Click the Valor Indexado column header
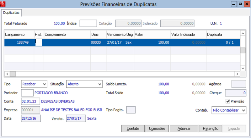The image size is (251, 138). [x=189, y=35]
